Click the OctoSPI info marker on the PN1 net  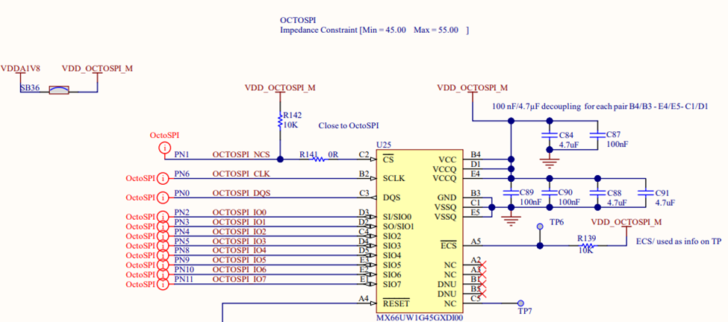165,148
